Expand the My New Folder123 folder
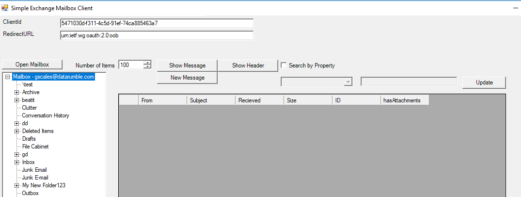521x197 pixels. pyautogui.click(x=16, y=186)
